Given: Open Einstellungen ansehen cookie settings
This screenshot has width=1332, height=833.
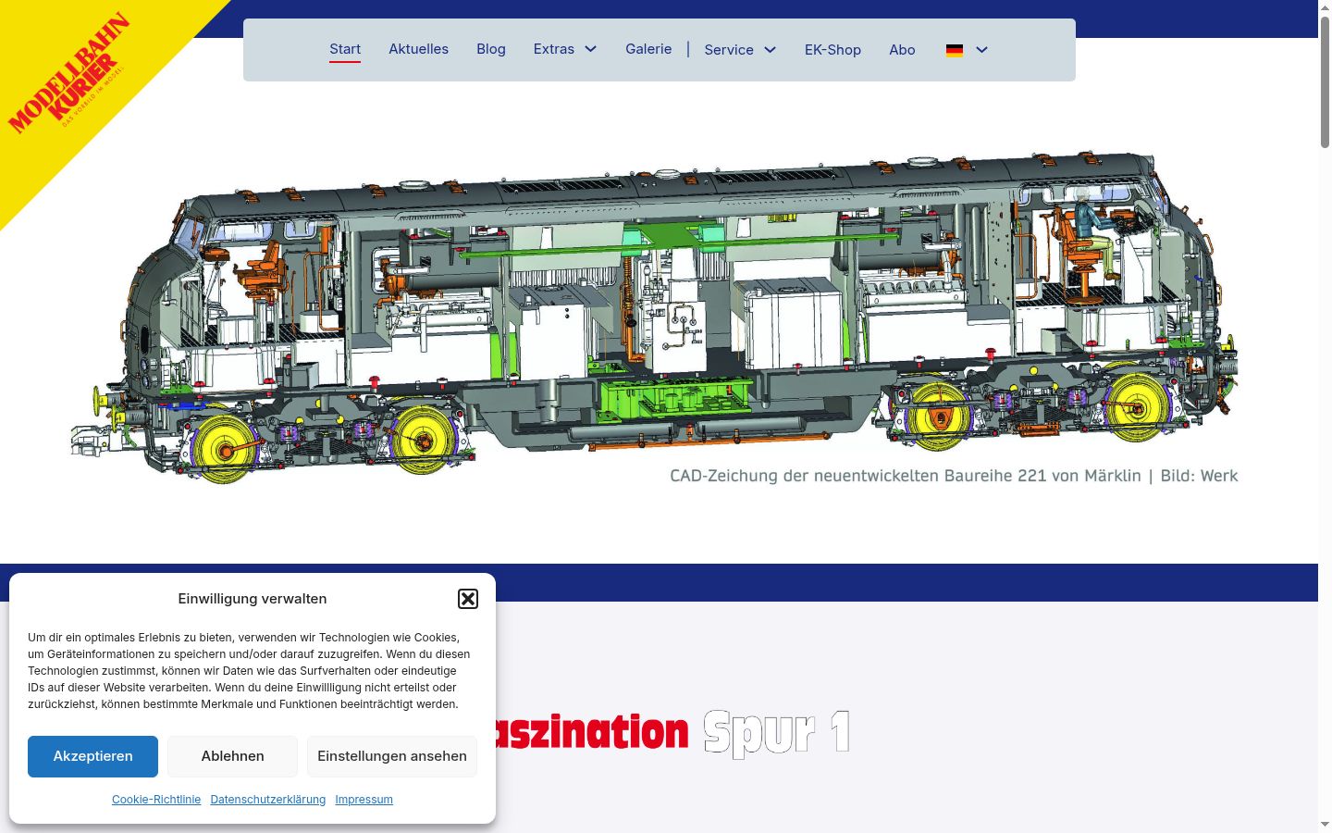Looking at the screenshot, I should tap(392, 756).
